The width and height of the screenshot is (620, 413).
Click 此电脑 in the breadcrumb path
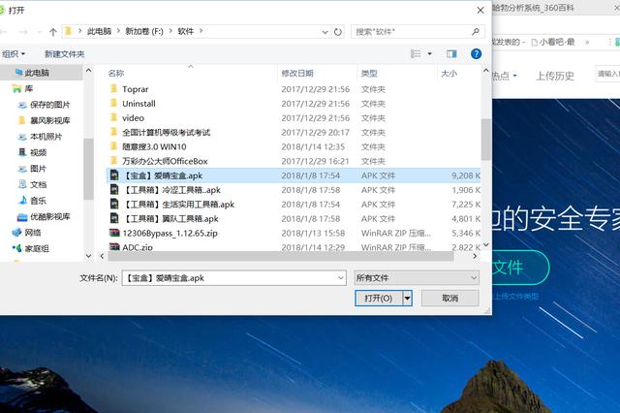99,32
